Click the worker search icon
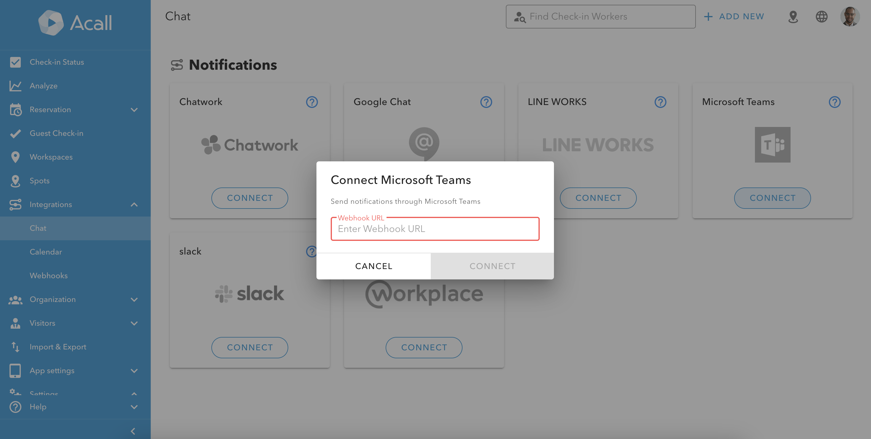The width and height of the screenshot is (871, 439). pyautogui.click(x=520, y=17)
